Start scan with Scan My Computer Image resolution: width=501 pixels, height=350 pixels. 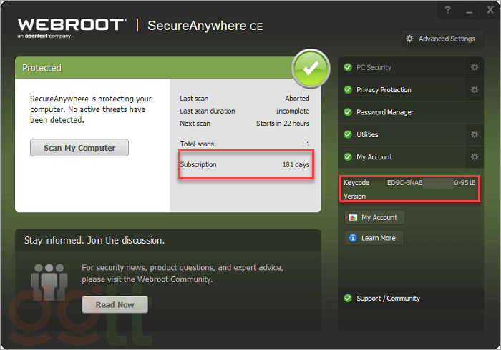click(79, 148)
